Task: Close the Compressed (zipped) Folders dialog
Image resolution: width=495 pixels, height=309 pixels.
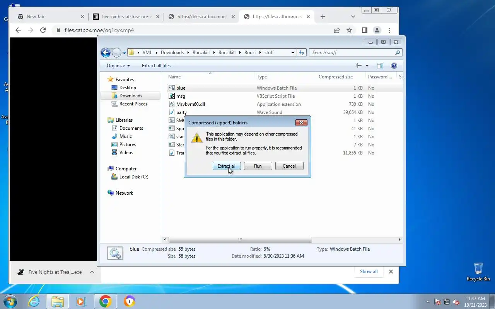Action: (301, 123)
